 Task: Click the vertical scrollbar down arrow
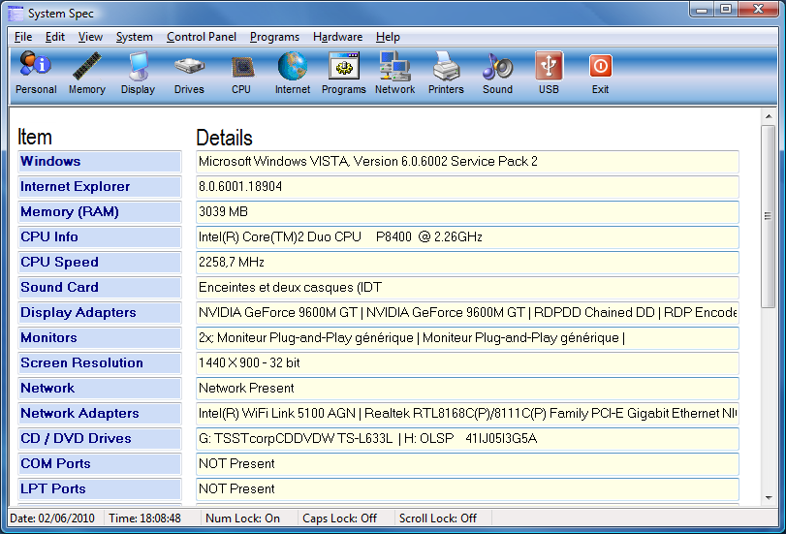pyautogui.click(x=769, y=498)
